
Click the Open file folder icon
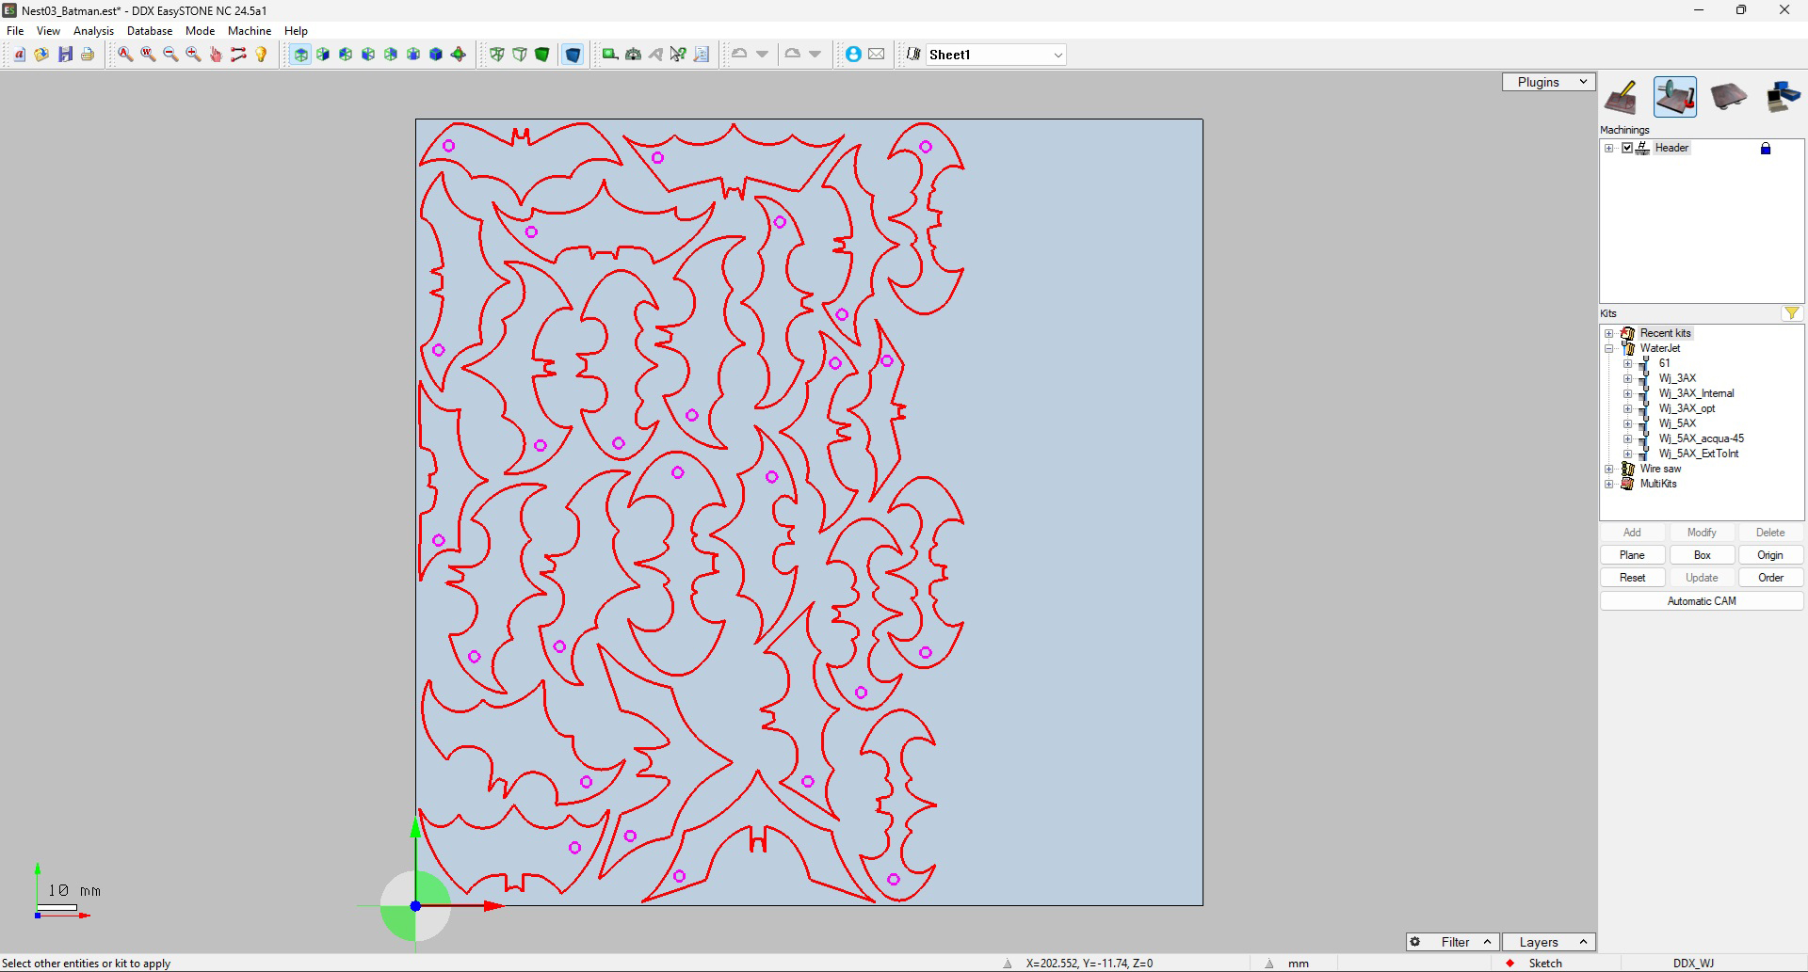[x=42, y=55]
